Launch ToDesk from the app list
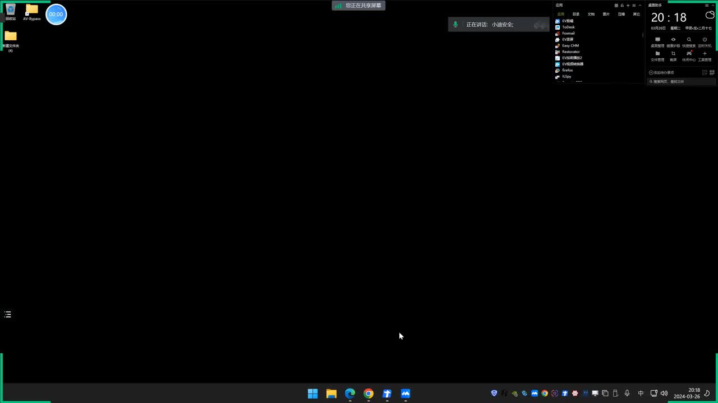 (x=565, y=27)
